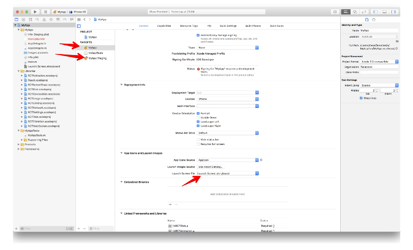Show the Project navigator
The width and height of the screenshot is (413, 250).
click(17, 20)
